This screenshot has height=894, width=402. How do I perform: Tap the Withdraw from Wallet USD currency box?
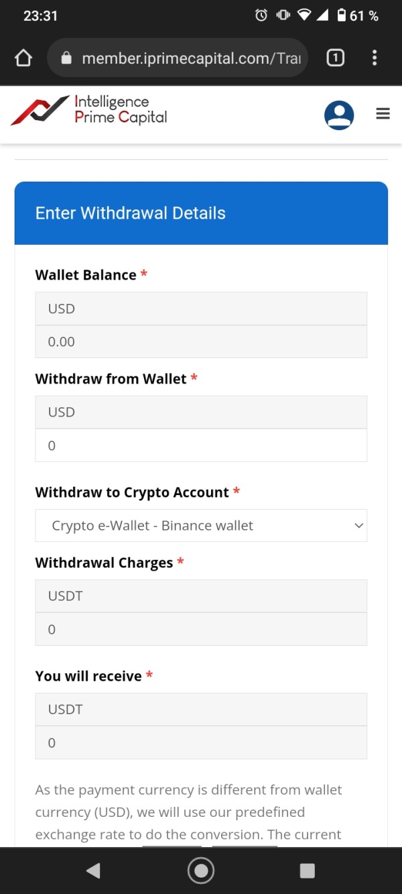click(201, 412)
